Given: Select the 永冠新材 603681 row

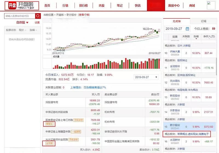Looking at the screenshot, I should [189, 142].
